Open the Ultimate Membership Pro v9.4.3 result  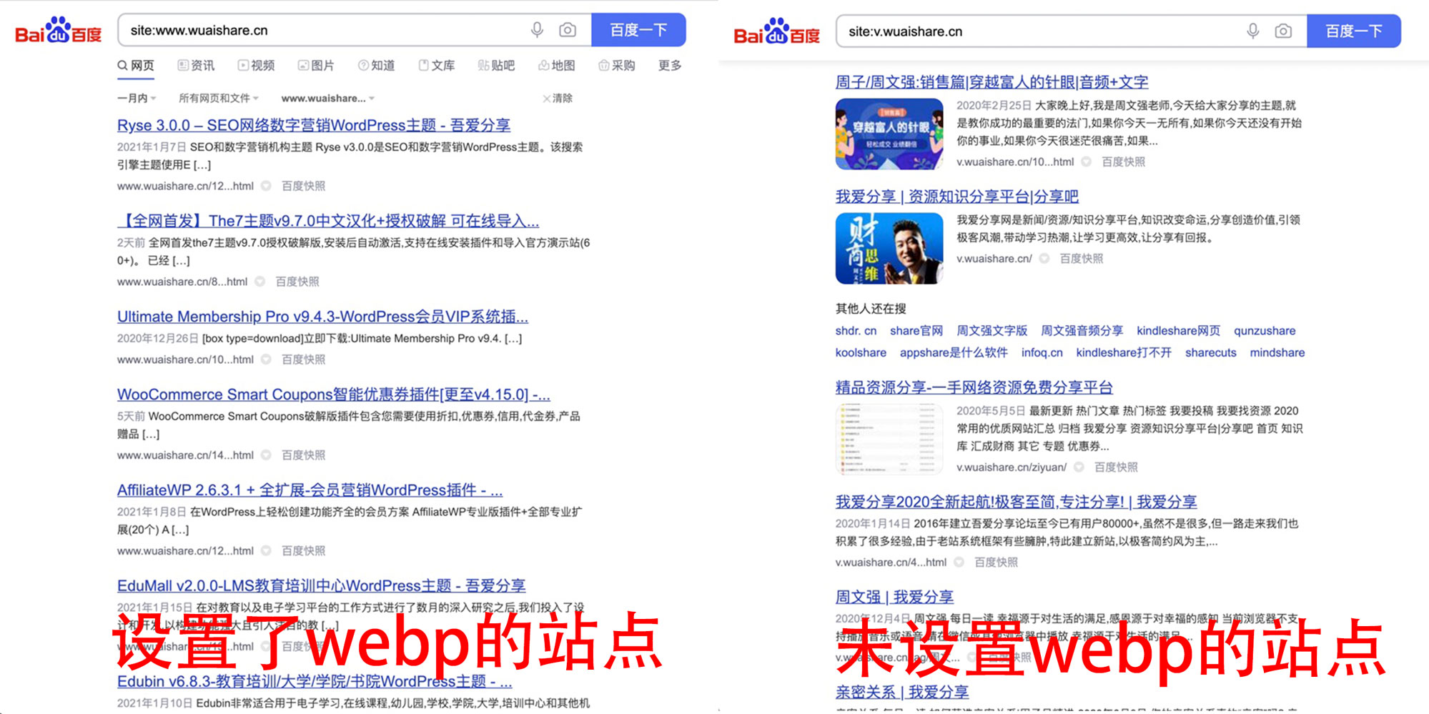coord(323,317)
